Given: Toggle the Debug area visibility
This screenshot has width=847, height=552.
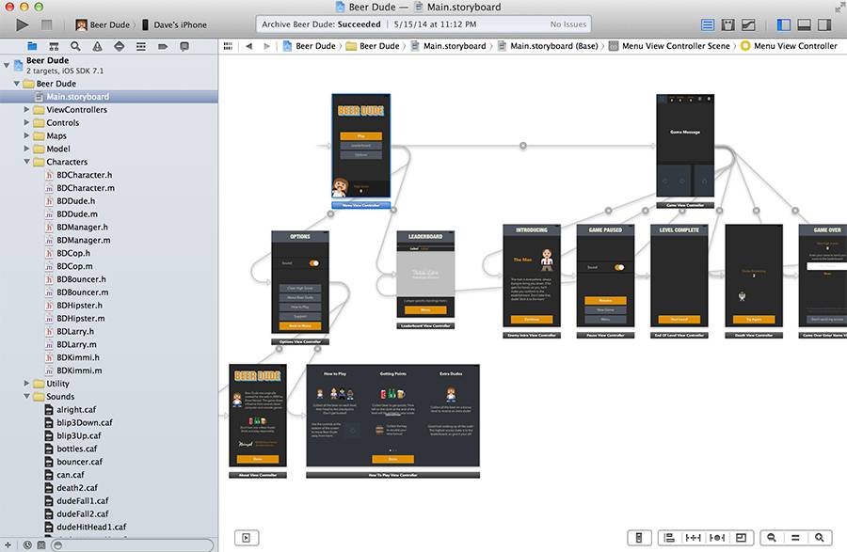Looking at the screenshot, I should tap(804, 24).
